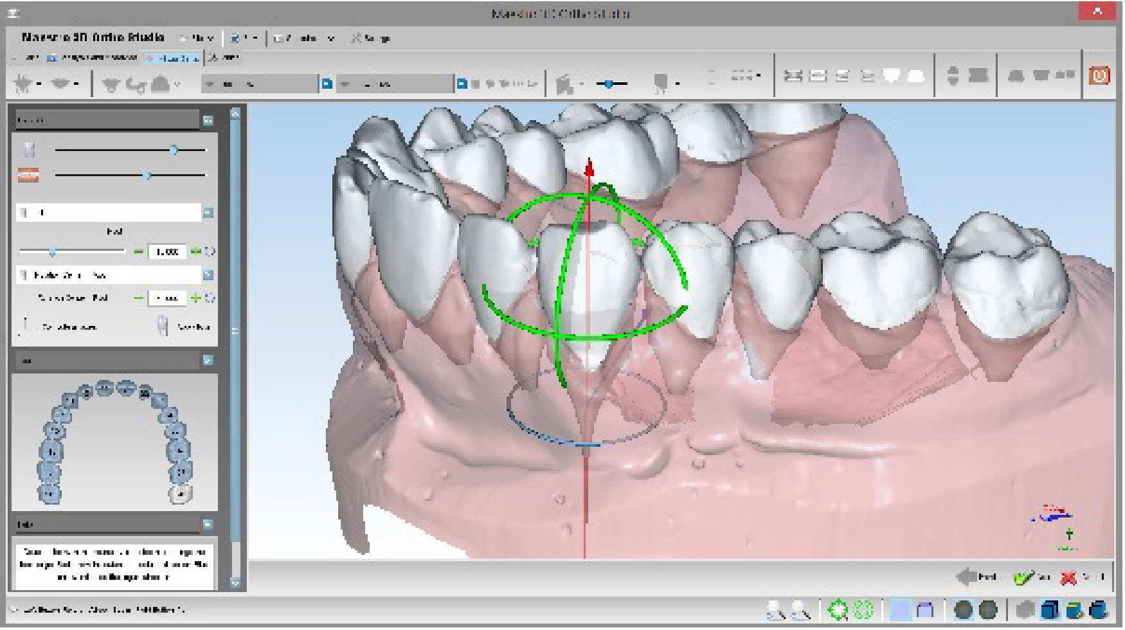1125x630 pixels.
Task: Open the dropdown arrow next to the tooth-with-roots icon
Action: pos(39,84)
